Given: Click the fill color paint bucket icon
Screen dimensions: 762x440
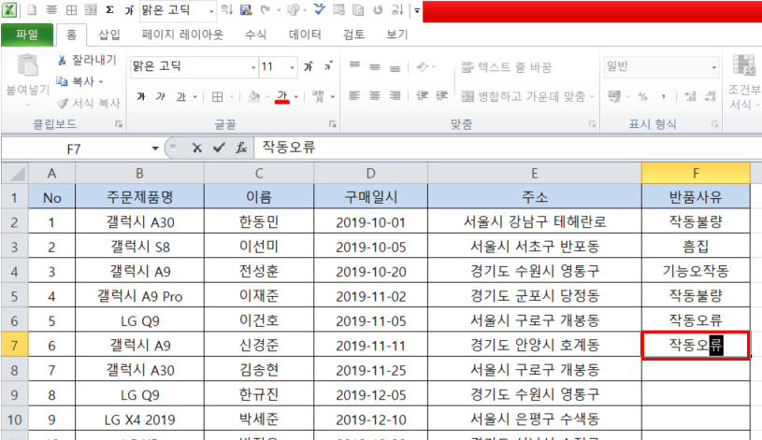Looking at the screenshot, I should (x=253, y=96).
